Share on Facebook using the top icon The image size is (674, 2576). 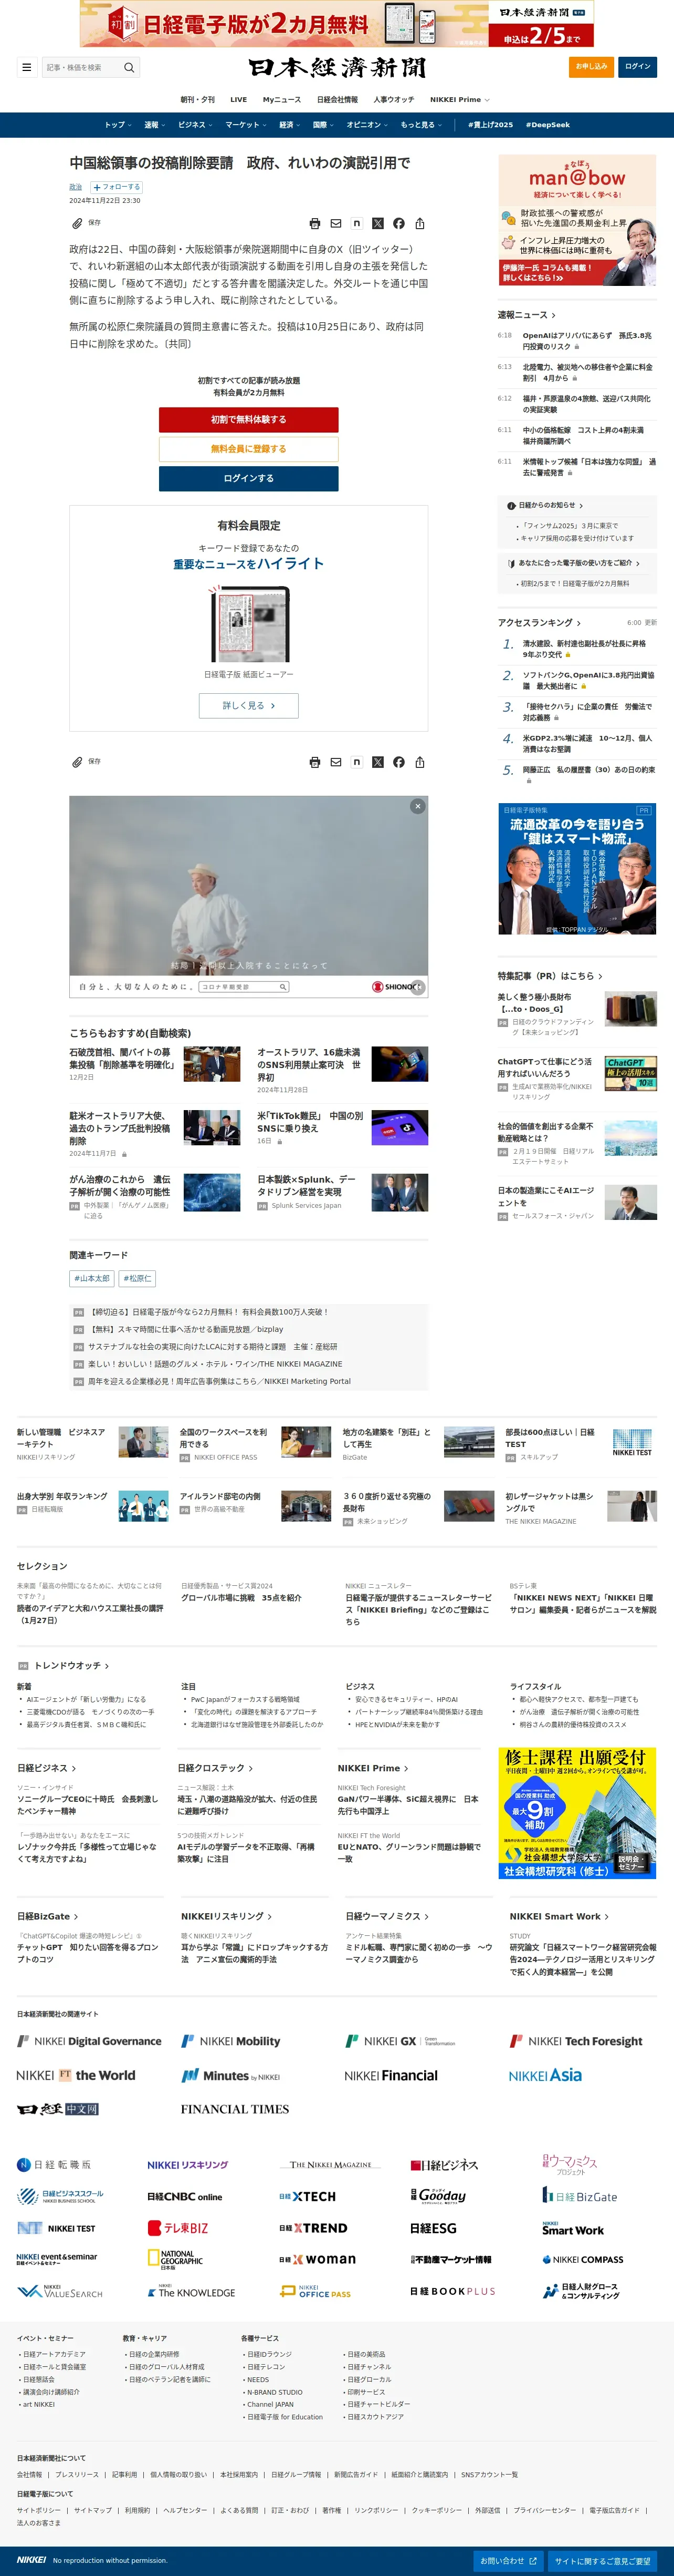tap(398, 224)
